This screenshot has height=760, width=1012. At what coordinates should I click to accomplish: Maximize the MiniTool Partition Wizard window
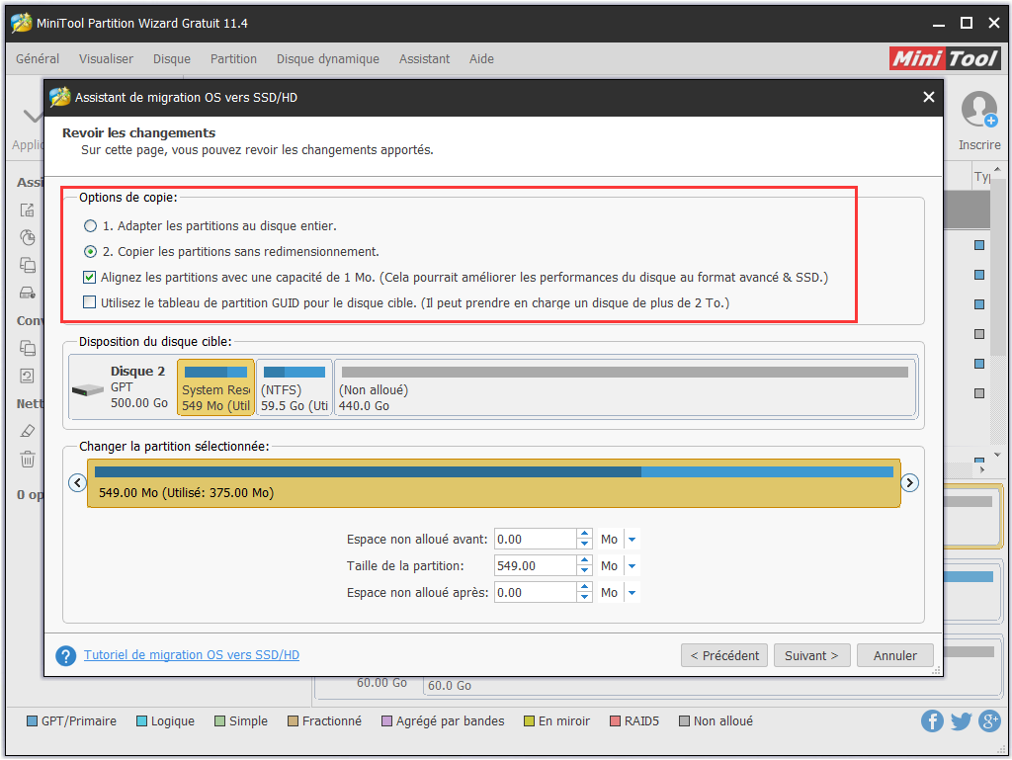coord(967,24)
